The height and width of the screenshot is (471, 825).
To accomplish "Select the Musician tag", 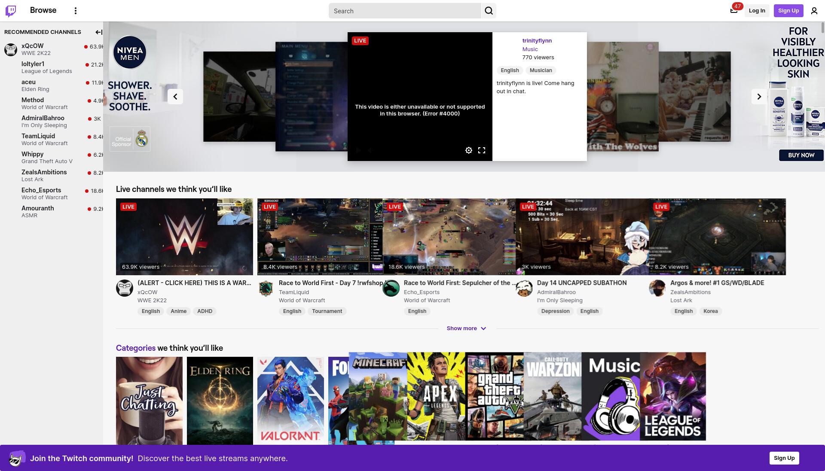I will (x=541, y=70).
